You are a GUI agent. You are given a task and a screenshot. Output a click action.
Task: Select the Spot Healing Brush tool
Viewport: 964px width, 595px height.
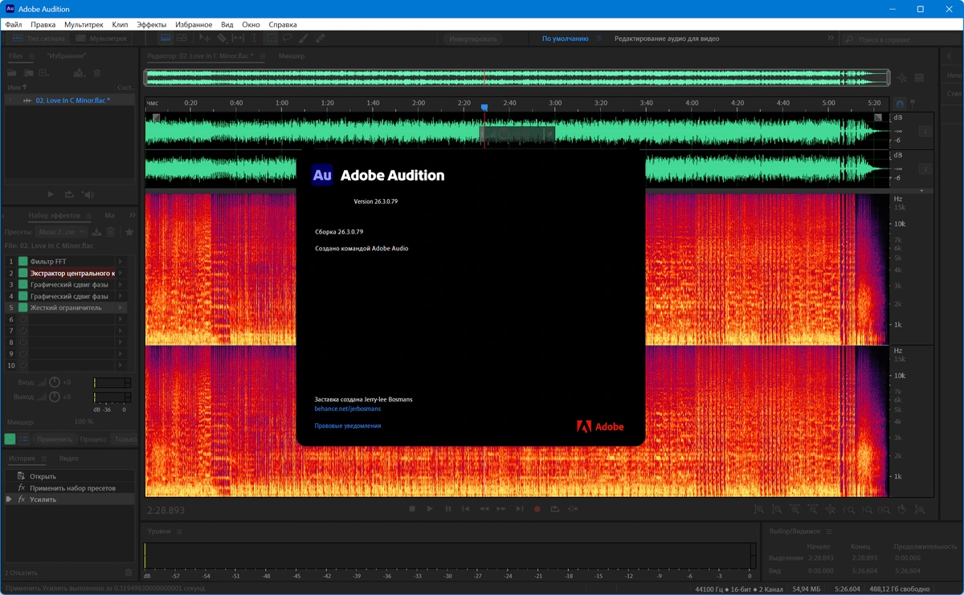[320, 38]
